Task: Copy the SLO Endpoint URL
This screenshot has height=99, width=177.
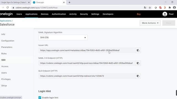Action: (x=138, y=76)
